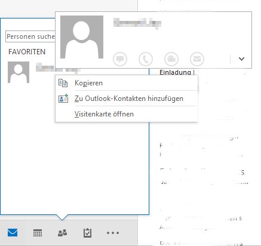Click the copy icon beside Kopieren
The image size is (261, 246).
63,83
